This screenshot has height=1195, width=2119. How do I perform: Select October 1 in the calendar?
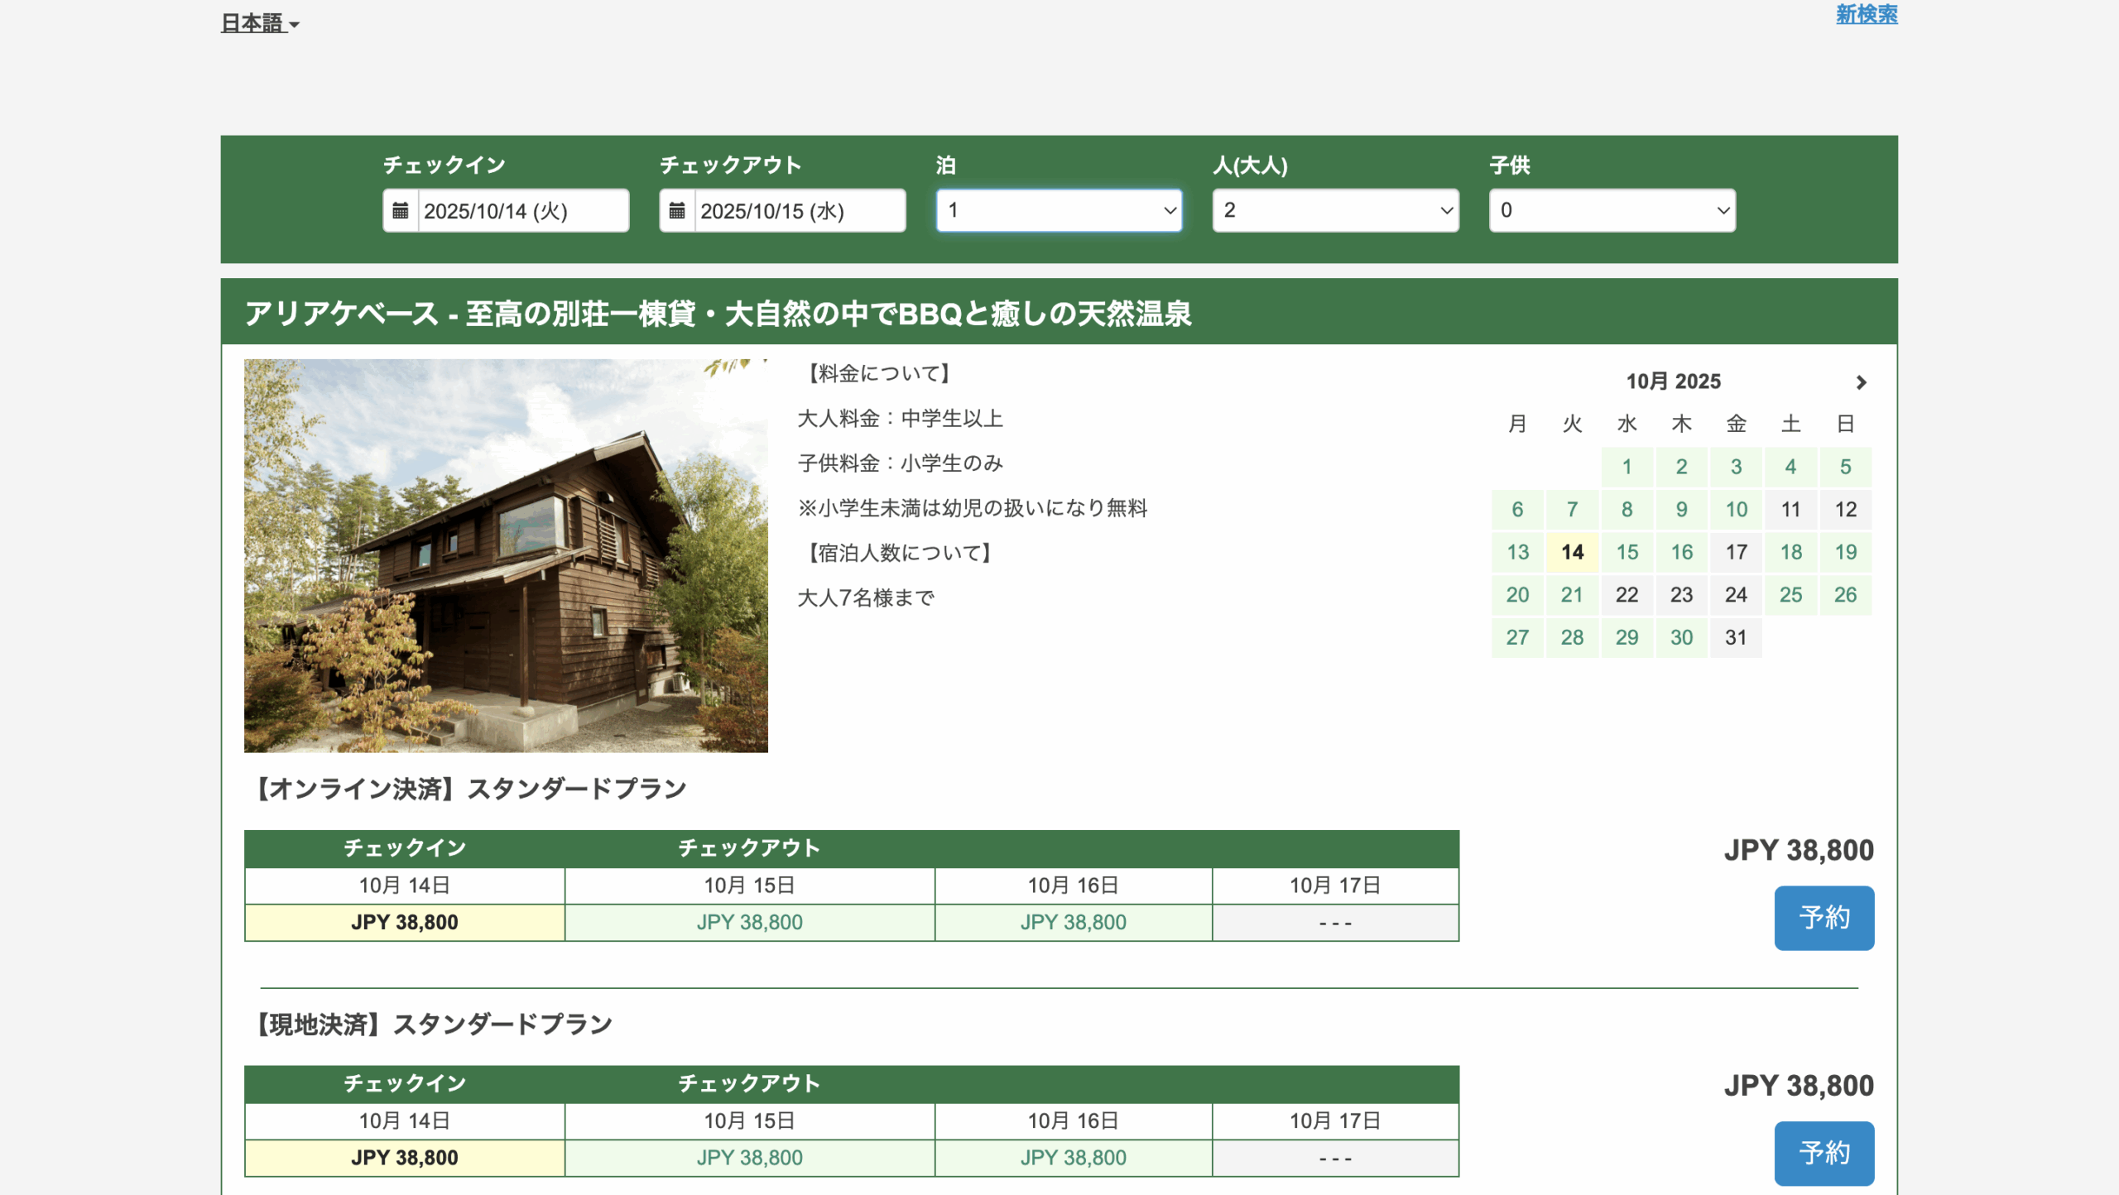[x=1626, y=467]
